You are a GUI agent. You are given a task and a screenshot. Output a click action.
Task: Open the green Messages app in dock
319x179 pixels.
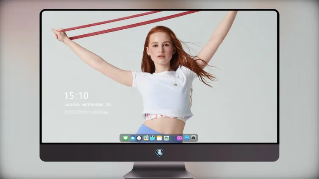pyautogui.click(x=125, y=138)
